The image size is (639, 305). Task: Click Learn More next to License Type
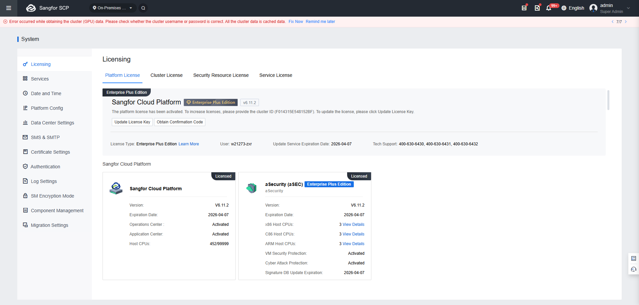tap(189, 144)
